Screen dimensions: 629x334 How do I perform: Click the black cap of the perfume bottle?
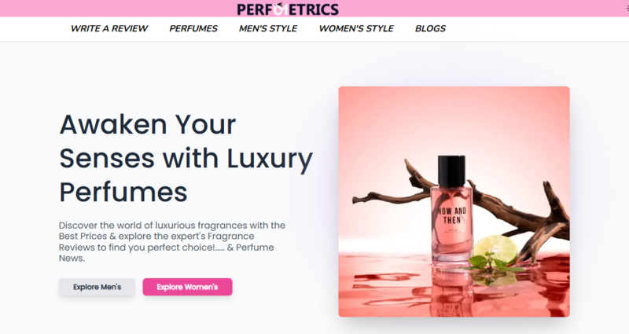[451, 171]
